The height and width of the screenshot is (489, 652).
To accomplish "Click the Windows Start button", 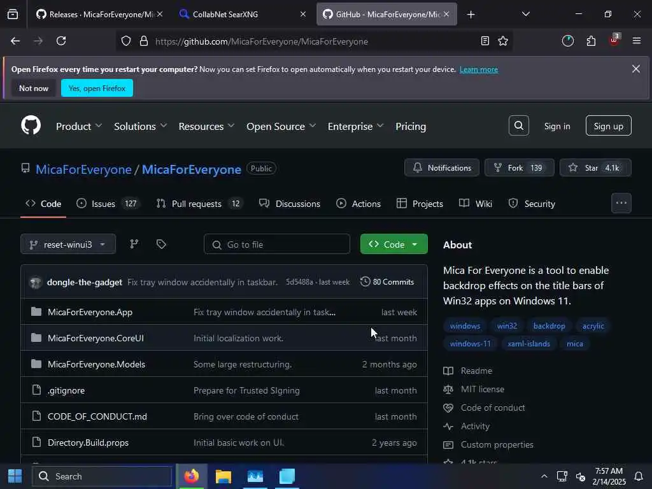I will [15, 476].
